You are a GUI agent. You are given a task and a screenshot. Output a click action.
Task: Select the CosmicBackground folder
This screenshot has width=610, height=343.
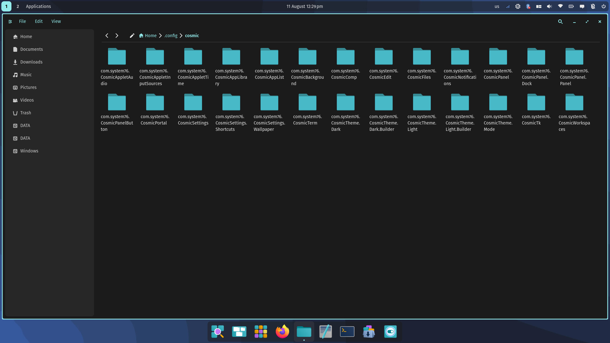(308, 67)
